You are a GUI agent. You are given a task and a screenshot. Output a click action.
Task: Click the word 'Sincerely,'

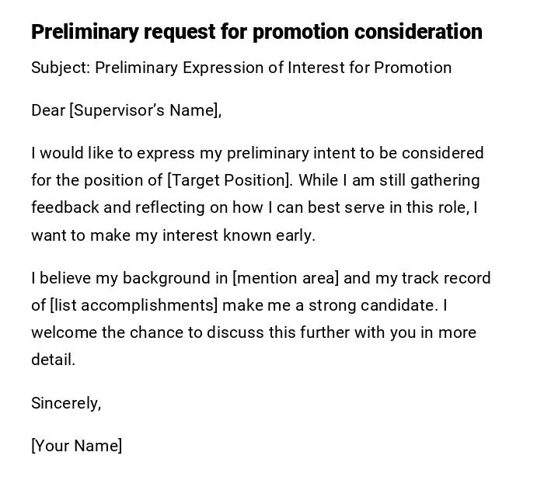tap(66, 403)
